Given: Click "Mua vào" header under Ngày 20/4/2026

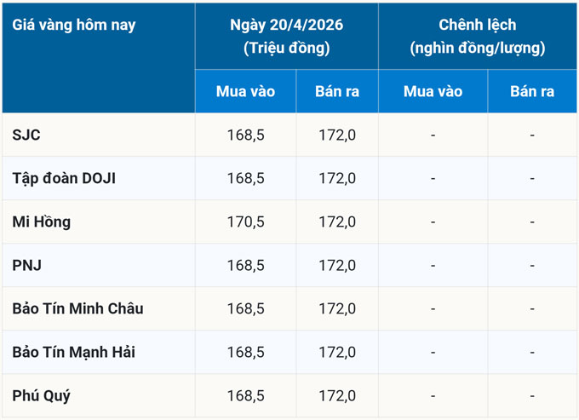Looking at the screenshot, I should click(245, 91).
